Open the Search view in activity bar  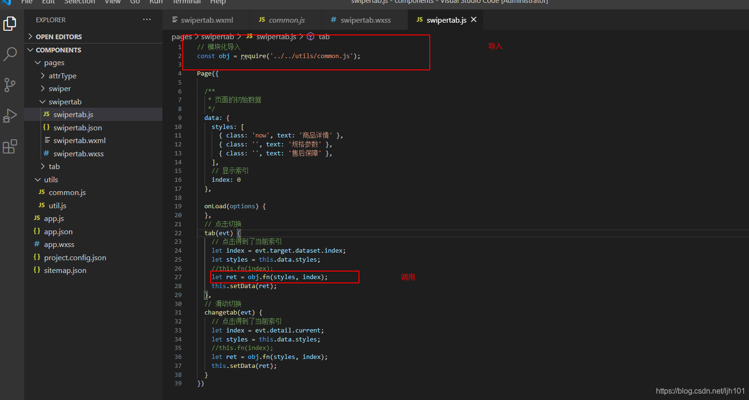(x=10, y=54)
